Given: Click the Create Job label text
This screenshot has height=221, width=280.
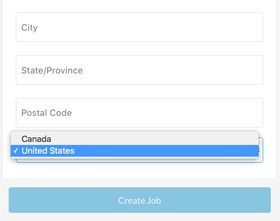Looking at the screenshot, I should point(139,201).
